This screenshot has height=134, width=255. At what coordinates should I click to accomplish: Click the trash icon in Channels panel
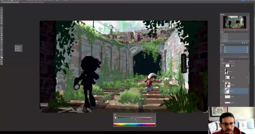click(x=247, y=57)
